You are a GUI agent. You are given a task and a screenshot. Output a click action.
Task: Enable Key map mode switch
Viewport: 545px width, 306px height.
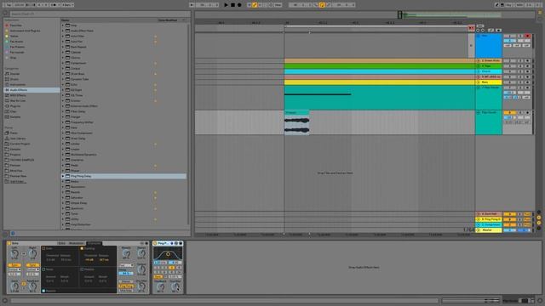pos(508,5)
